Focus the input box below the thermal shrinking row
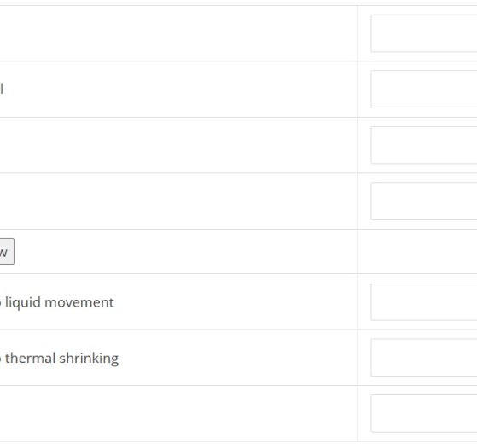This screenshot has width=477, height=444. click(x=424, y=413)
